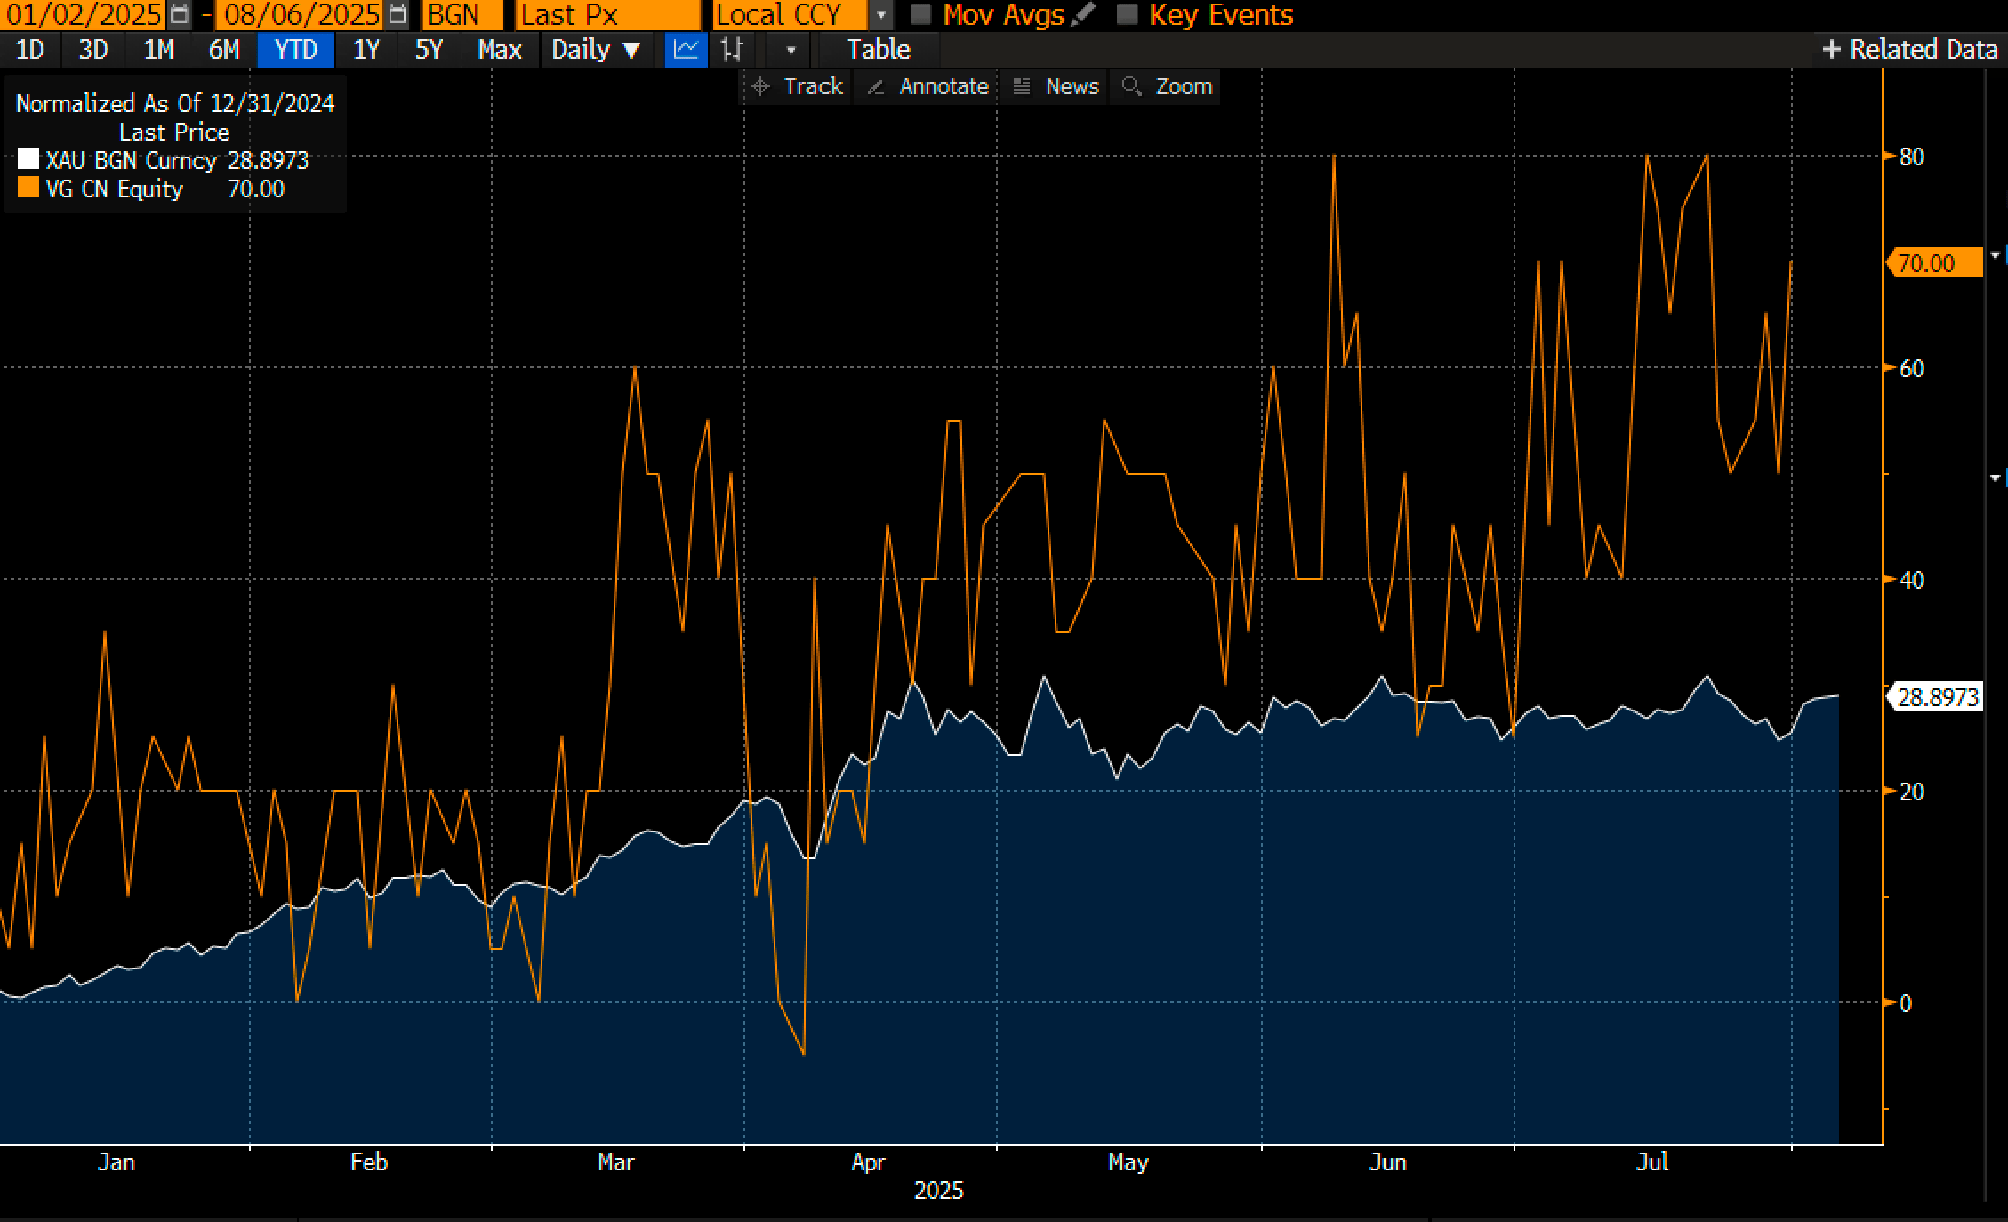Open the end date calendar picker
The height and width of the screenshot is (1222, 2008).
click(398, 14)
